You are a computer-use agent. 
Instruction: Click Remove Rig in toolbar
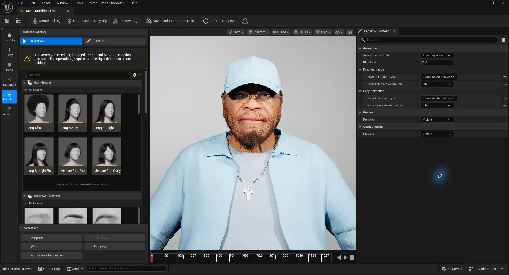125,21
